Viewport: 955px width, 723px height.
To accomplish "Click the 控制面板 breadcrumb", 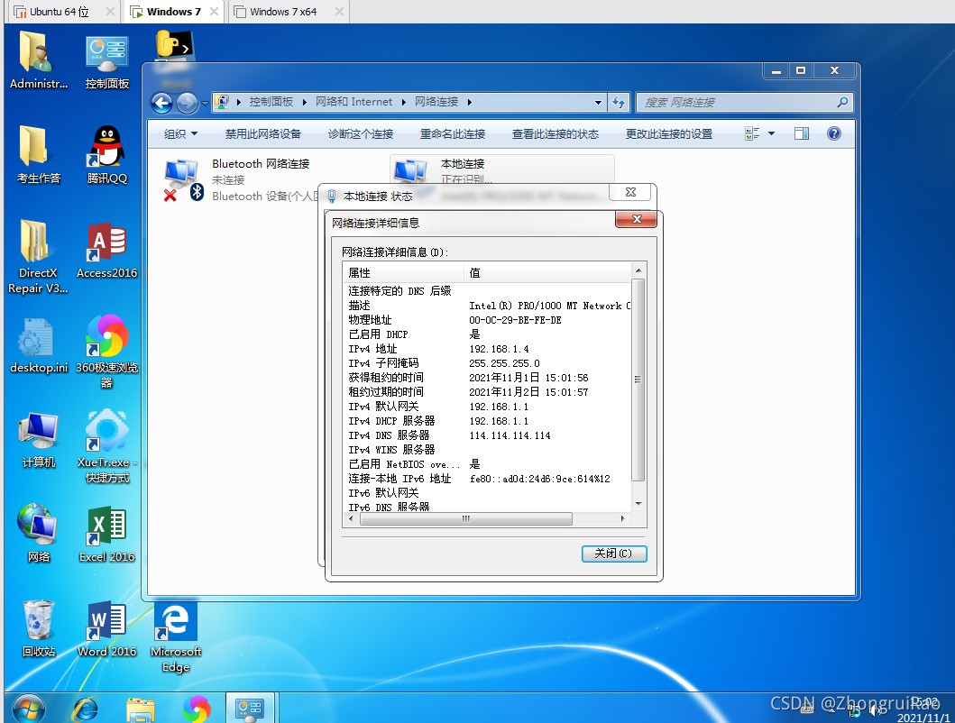I will 271,102.
